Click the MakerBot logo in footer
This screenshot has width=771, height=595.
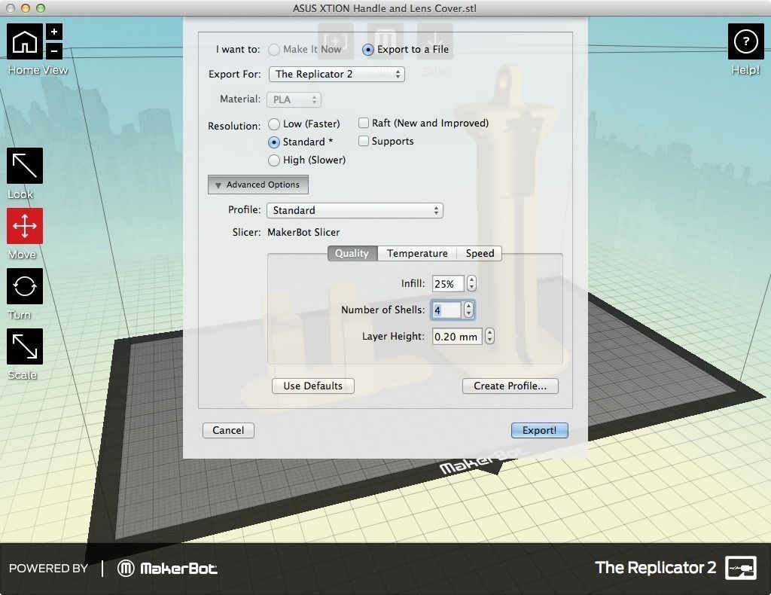pos(167,569)
